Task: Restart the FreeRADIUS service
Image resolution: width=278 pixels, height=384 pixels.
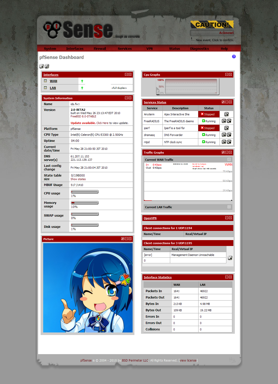Action: click(x=224, y=121)
